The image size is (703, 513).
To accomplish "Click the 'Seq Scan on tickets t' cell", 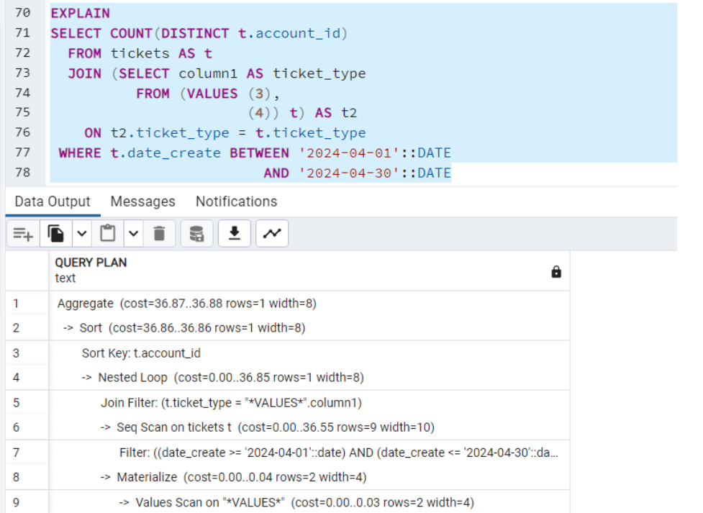I will pyautogui.click(x=309, y=427).
